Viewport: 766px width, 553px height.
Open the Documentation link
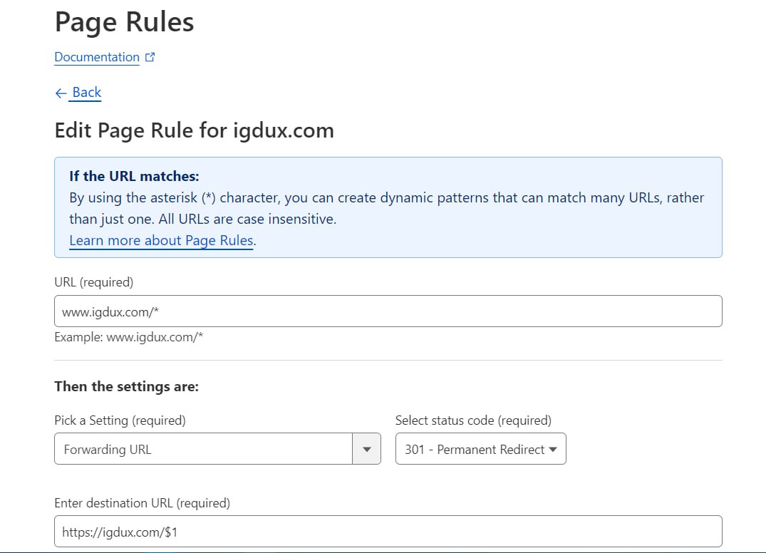(x=97, y=58)
